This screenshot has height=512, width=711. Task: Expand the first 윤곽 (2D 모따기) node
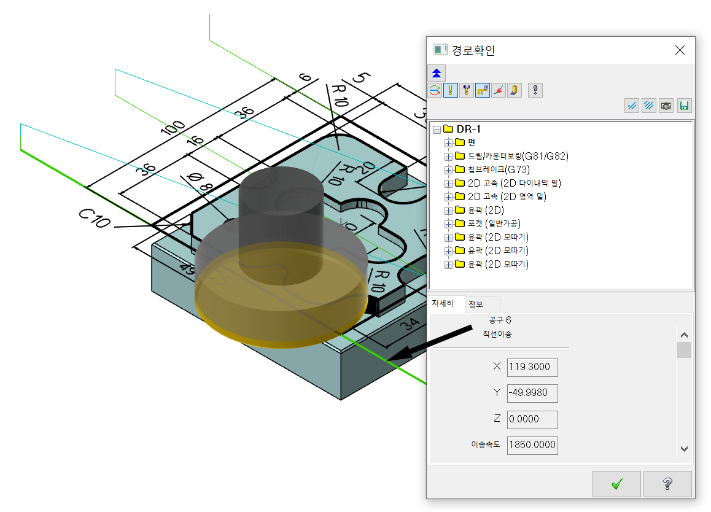448,238
